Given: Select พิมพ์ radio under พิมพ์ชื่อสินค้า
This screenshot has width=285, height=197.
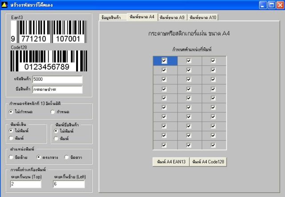Looking at the screenshot, I should coord(56,139).
